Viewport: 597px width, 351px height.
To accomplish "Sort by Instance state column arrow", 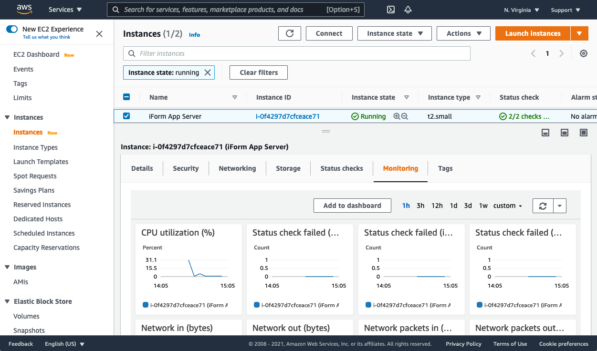I will 407,97.
